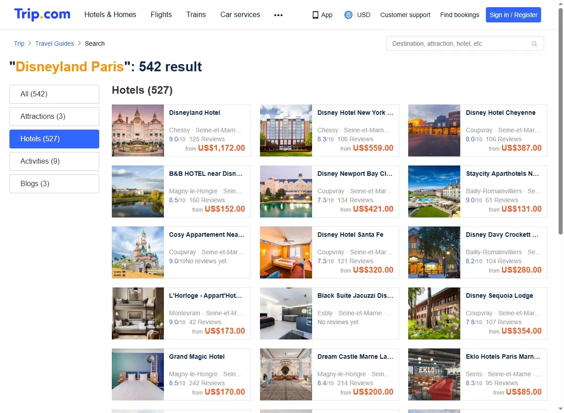Open Find bookings link
This screenshot has height=413, width=564.
pos(459,15)
